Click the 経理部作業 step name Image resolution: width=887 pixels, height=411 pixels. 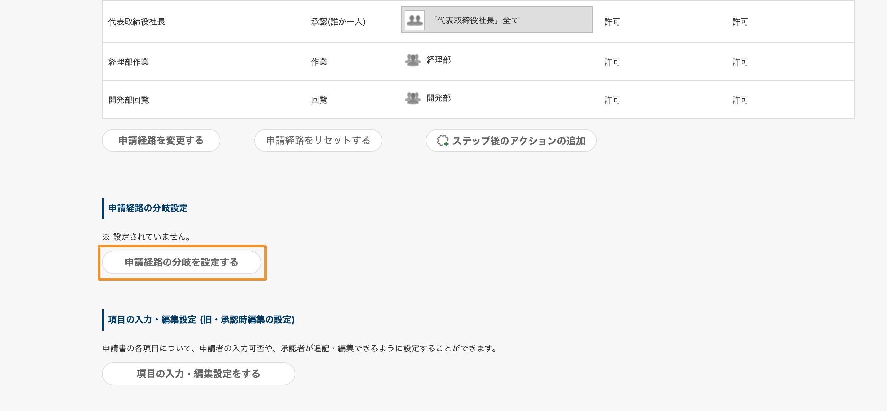pyautogui.click(x=129, y=62)
